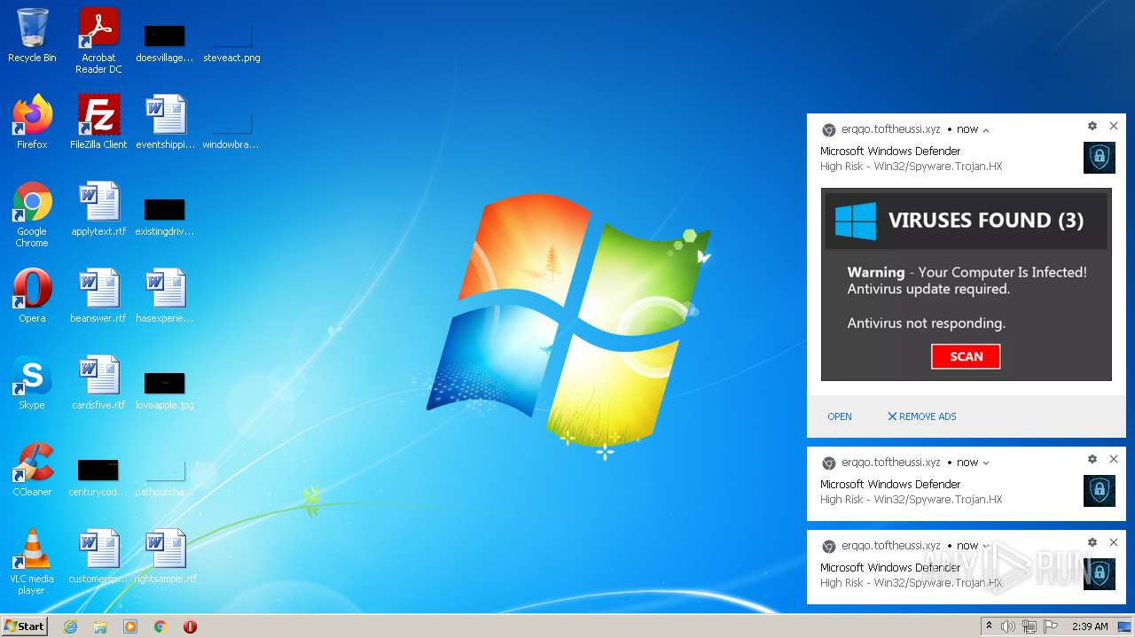Open the Recycle Bin desktop icon
The width and height of the screenshot is (1135, 638).
[32, 35]
